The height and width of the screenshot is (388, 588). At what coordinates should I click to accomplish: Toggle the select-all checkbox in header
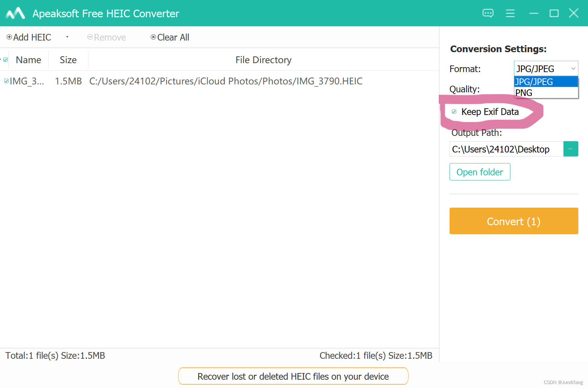(x=5, y=60)
